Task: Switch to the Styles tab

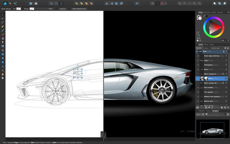Action: click(x=212, y=45)
